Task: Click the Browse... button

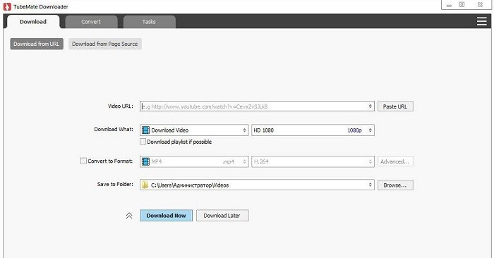Action: 395,185
